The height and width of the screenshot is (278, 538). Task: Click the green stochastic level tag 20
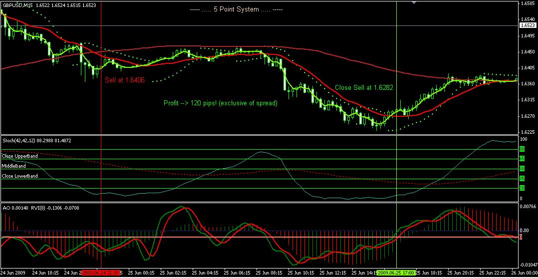(522, 189)
